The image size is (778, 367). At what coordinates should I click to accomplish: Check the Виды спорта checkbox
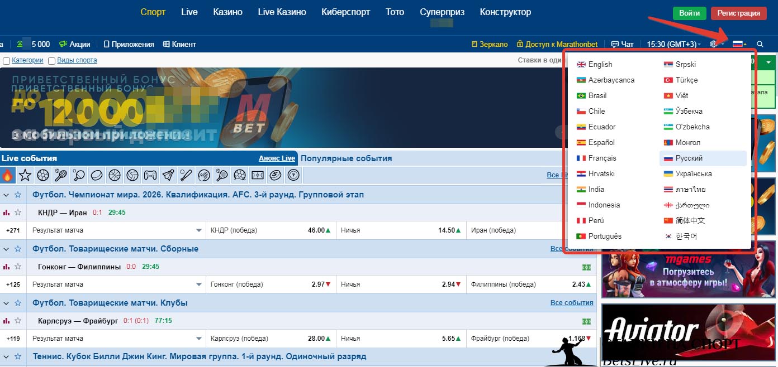[51, 60]
